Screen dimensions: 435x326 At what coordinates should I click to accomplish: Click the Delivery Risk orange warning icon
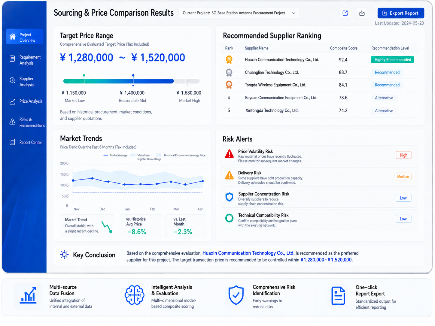230,175
